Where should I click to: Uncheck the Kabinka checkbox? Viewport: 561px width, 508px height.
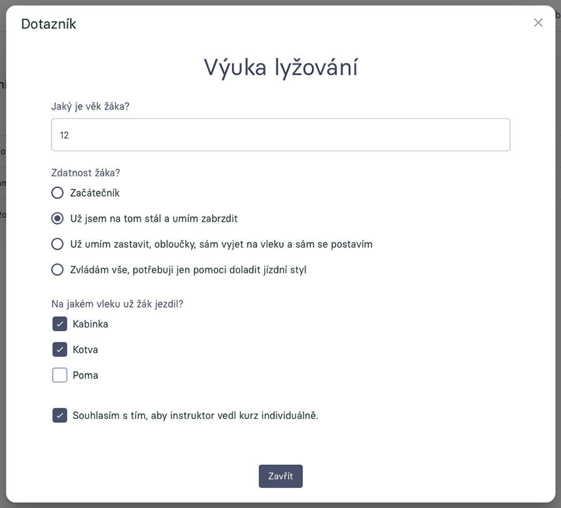click(60, 324)
